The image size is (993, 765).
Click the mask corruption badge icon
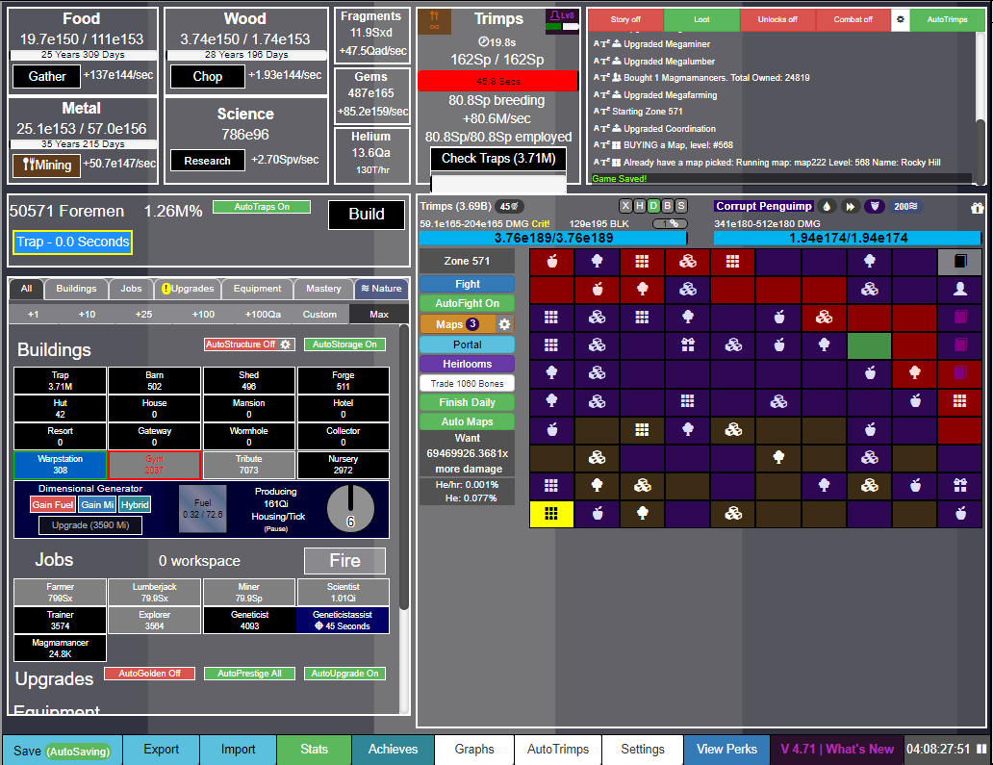[875, 207]
